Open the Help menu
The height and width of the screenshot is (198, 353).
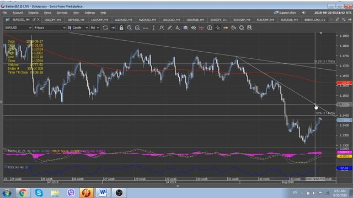pos(103,13)
